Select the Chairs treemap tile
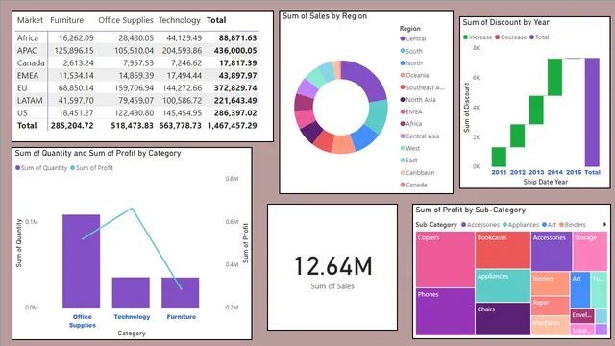Viewport: 615px width, 346px height. 503,319
